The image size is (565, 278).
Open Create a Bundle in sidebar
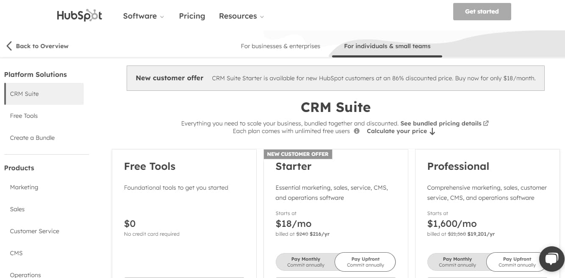[32, 138]
